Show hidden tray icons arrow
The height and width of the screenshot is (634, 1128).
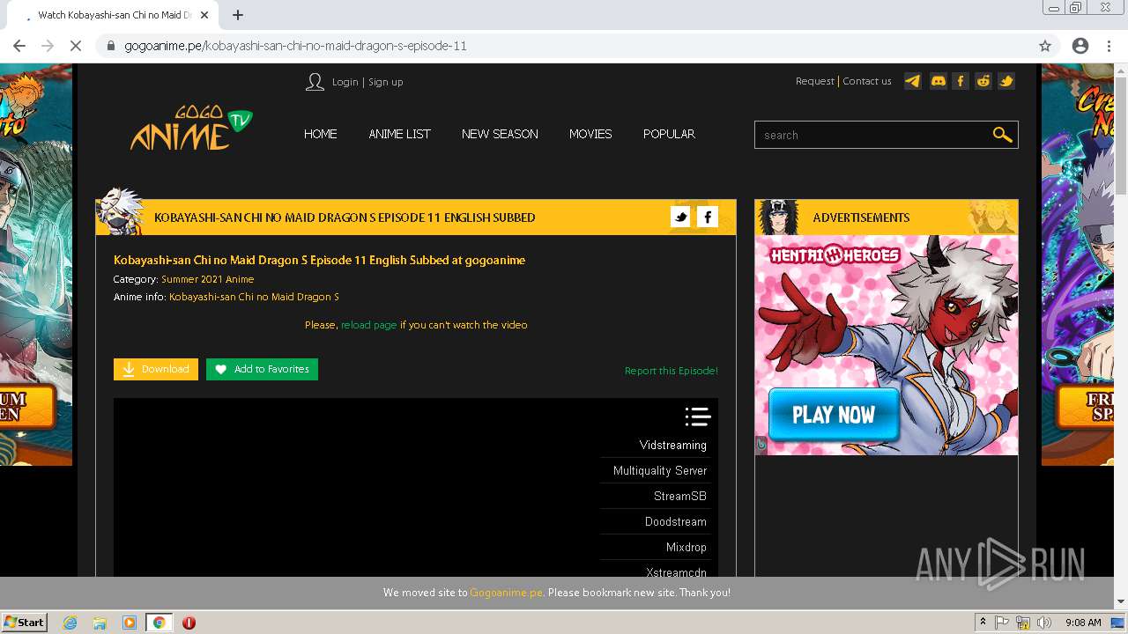983,623
